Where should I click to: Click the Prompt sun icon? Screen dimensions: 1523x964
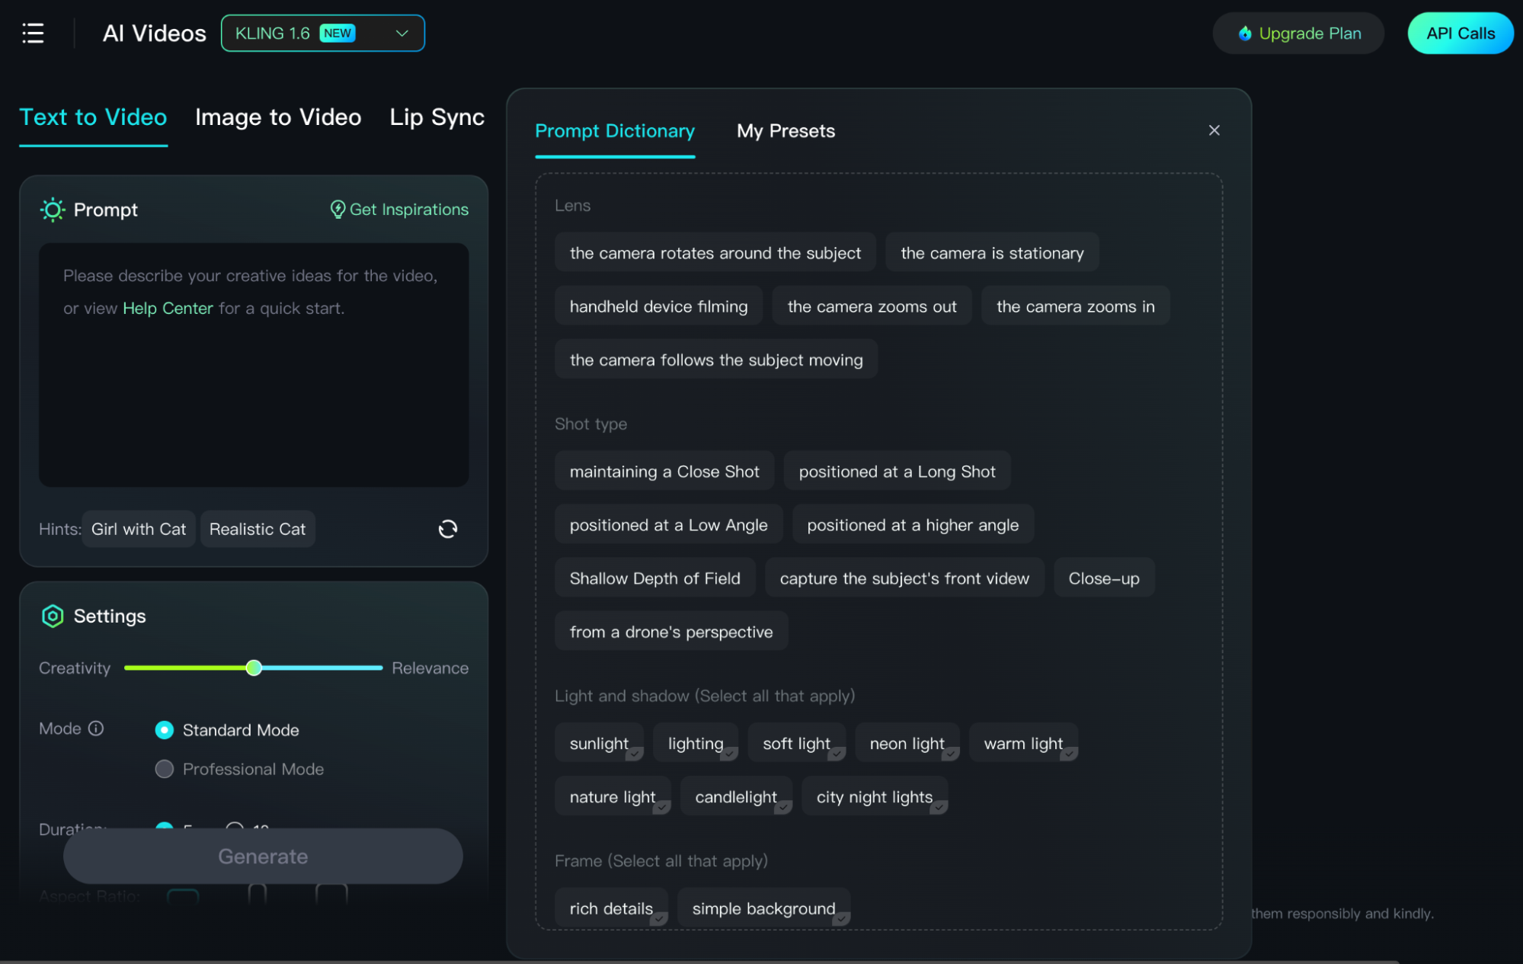pos(53,210)
